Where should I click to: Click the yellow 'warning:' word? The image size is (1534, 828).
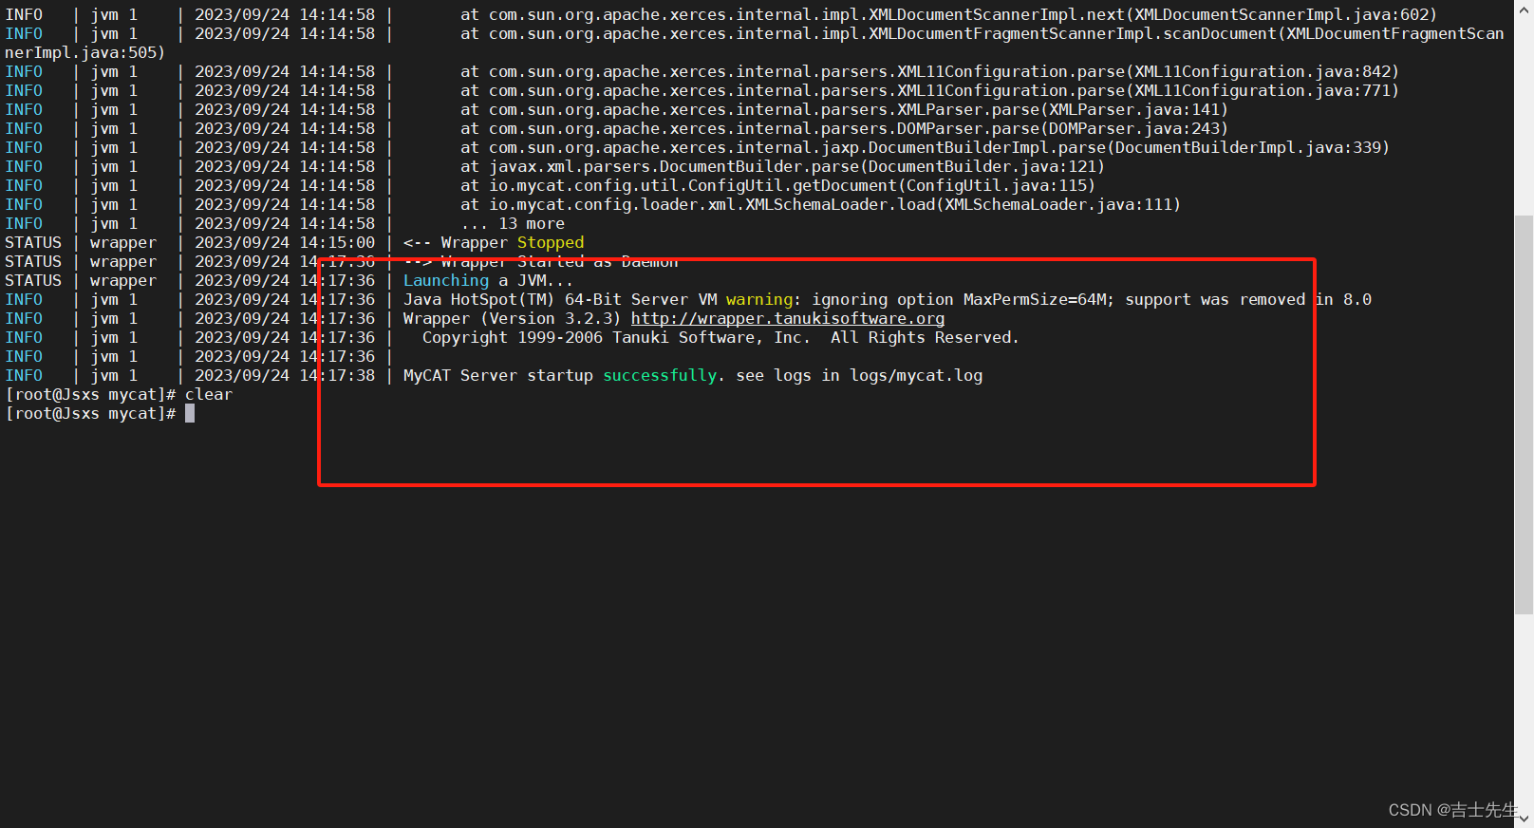point(764,300)
